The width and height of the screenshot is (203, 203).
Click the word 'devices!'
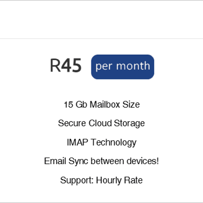[142, 161]
